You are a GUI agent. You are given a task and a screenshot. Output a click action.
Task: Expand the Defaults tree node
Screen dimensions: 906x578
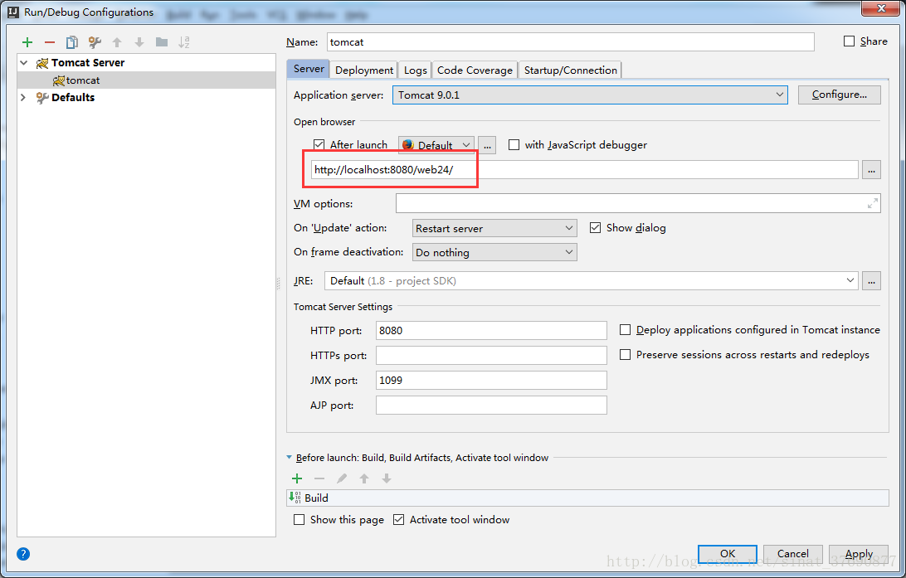click(x=24, y=97)
